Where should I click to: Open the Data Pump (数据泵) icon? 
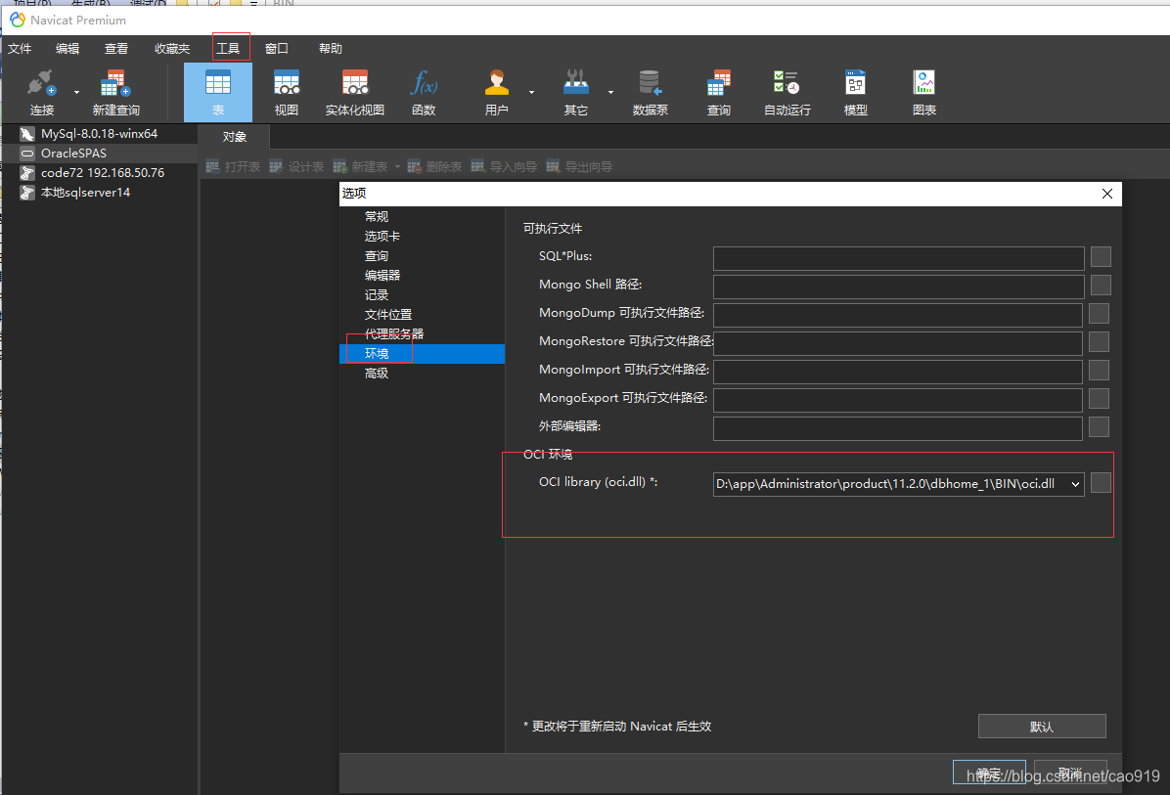coord(650,93)
